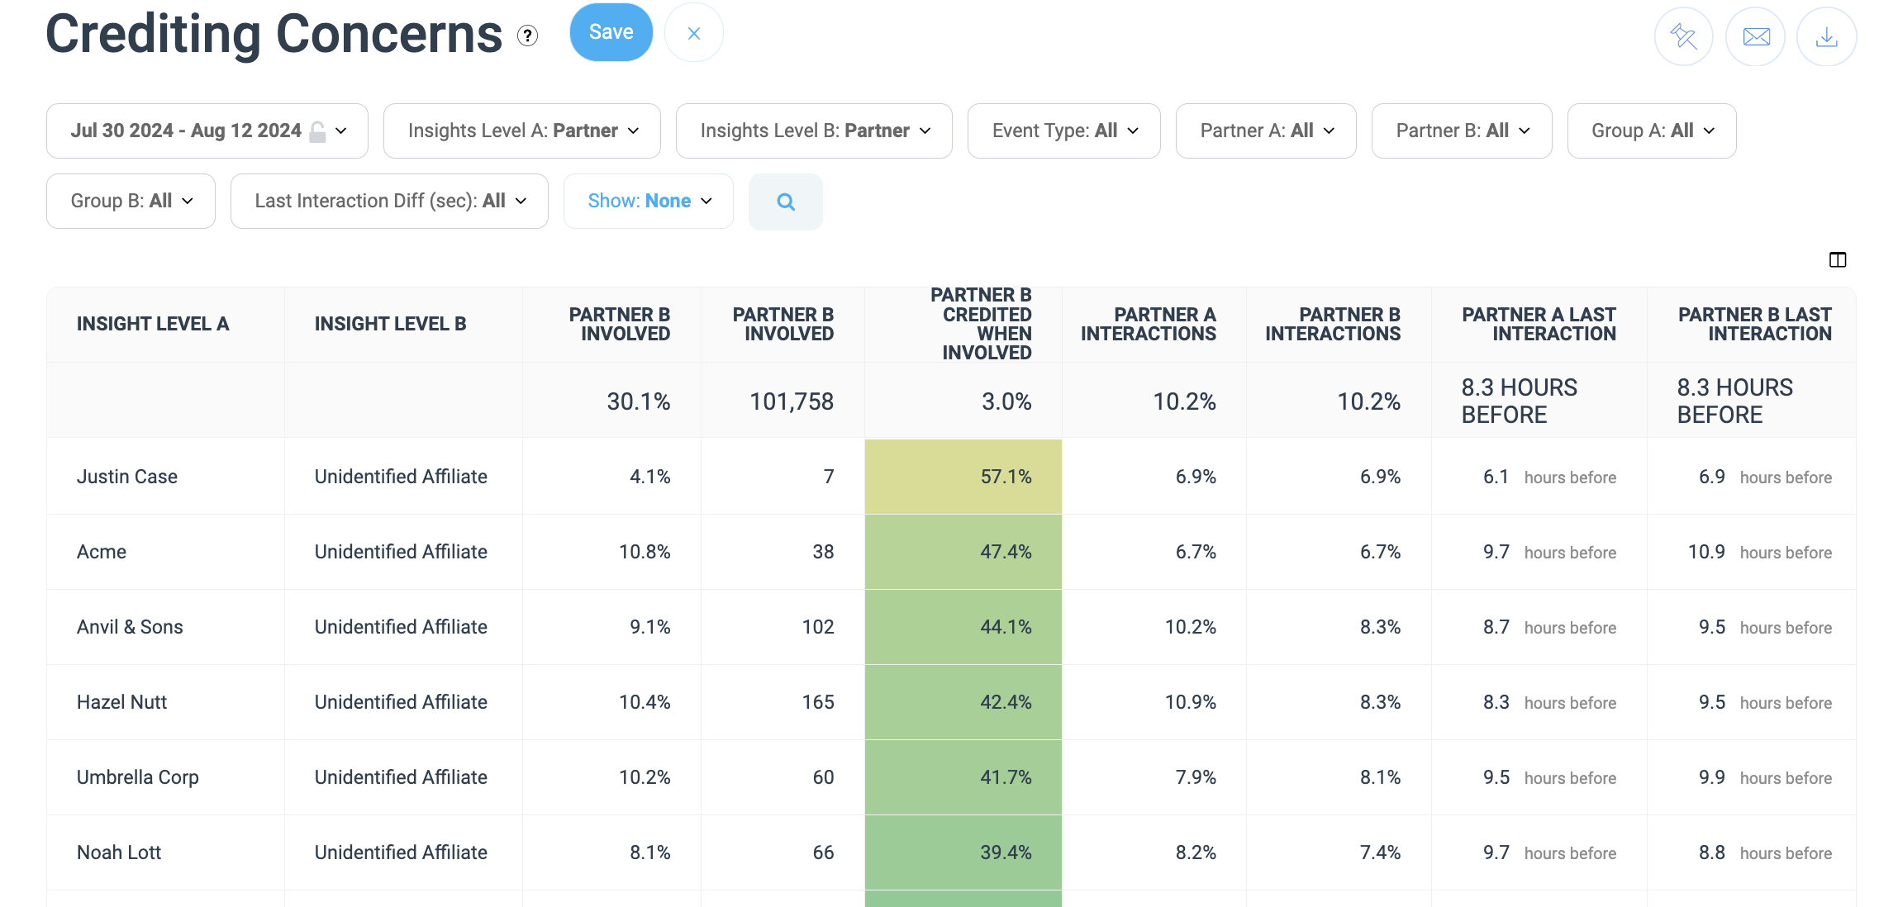Select the Acme row name
The image size is (1879, 907).
[102, 552]
